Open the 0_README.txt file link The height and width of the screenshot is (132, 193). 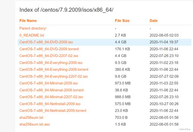32,35
